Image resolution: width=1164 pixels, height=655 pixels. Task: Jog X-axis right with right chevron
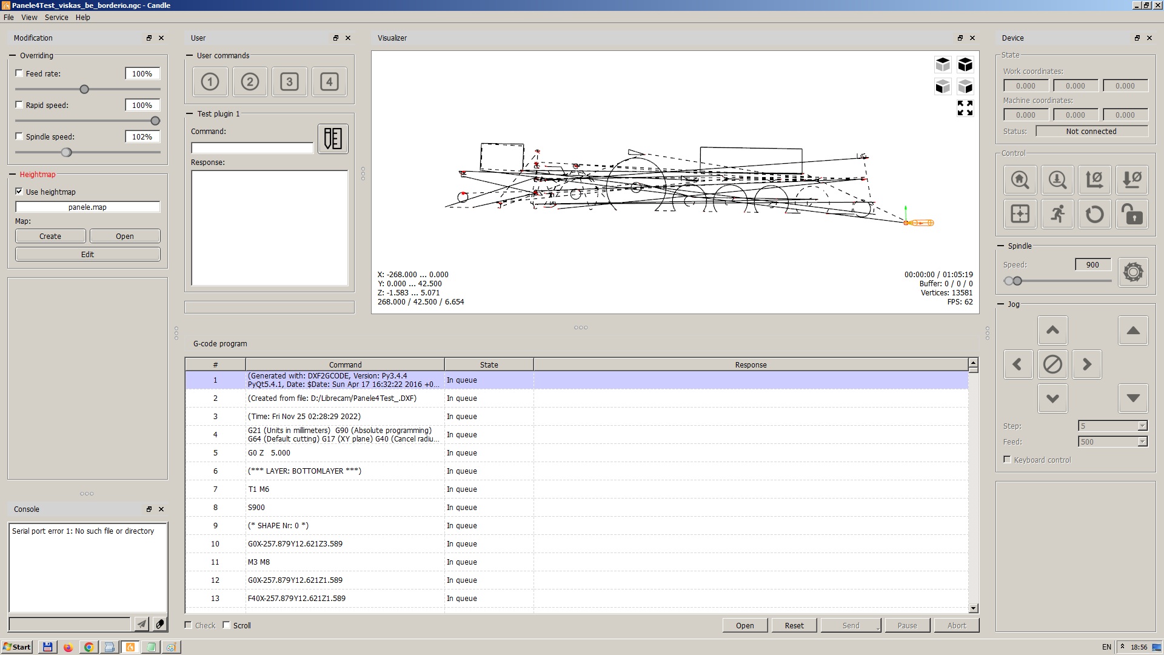(x=1087, y=364)
